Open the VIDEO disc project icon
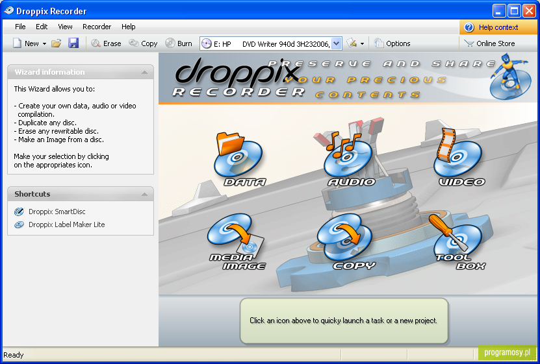The width and height of the screenshot is (540, 364). 459,158
